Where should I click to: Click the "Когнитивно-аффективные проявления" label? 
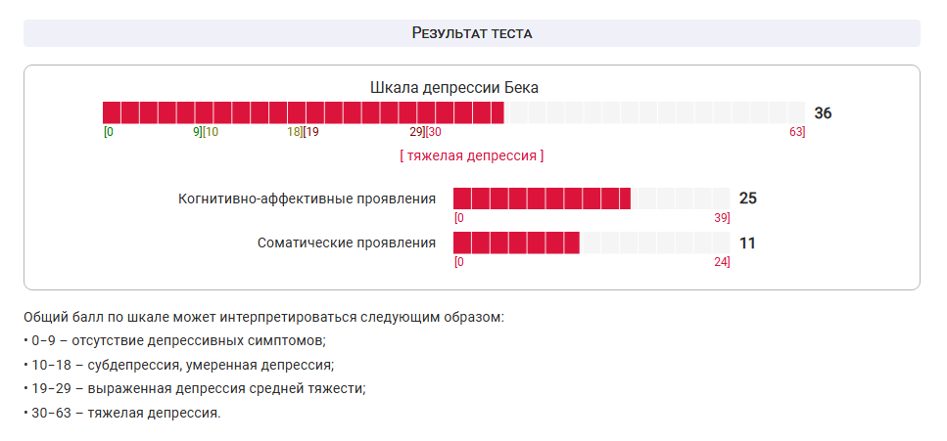pyautogui.click(x=307, y=198)
